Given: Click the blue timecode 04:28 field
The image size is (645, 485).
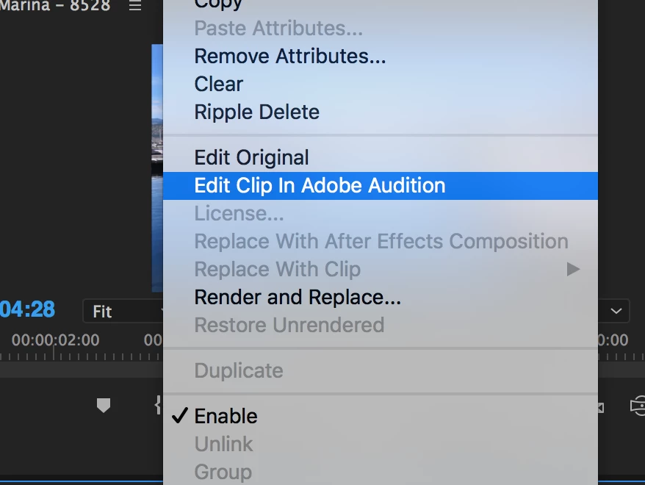Looking at the screenshot, I should pos(27,309).
